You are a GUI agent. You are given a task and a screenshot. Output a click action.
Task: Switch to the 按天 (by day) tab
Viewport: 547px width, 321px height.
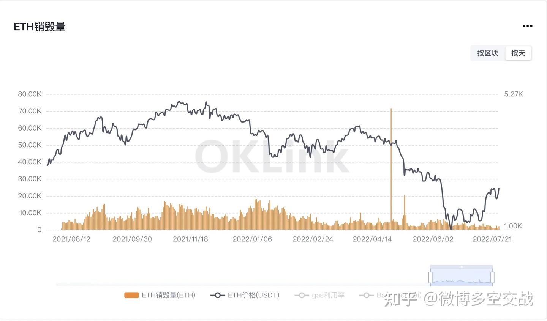(x=518, y=53)
